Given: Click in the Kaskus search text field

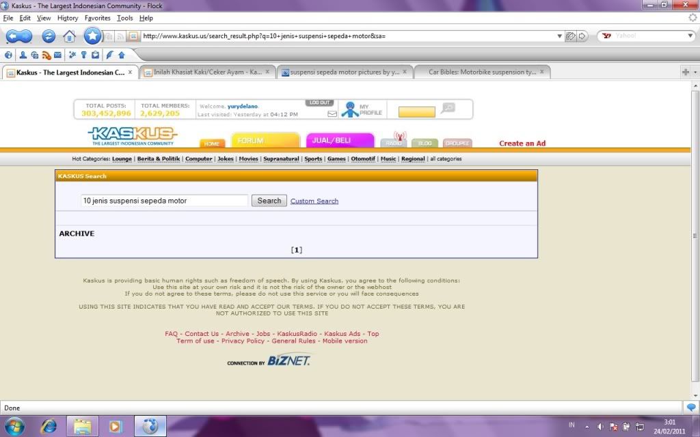Looking at the screenshot, I should [x=164, y=201].
